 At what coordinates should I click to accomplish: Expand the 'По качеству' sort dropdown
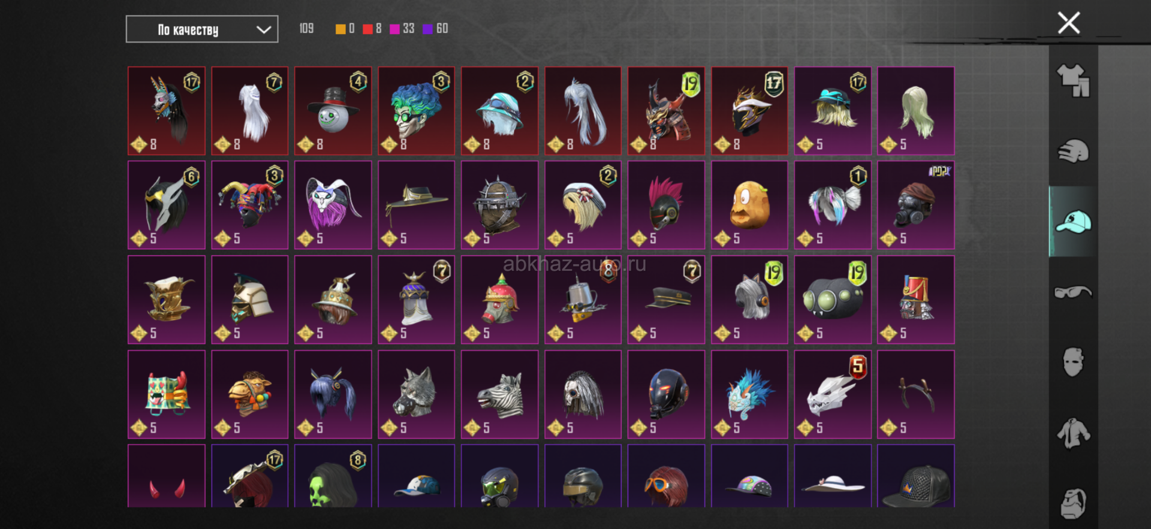click(202, 29)
